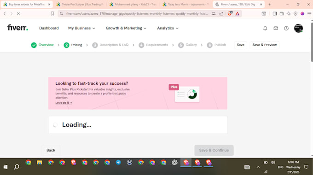Bookmark this page with the bookmark icon
313x175 pixels.
click(52, 13)
